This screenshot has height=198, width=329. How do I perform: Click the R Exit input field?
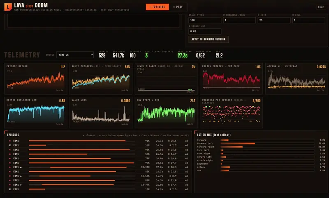tap(274, 20)
